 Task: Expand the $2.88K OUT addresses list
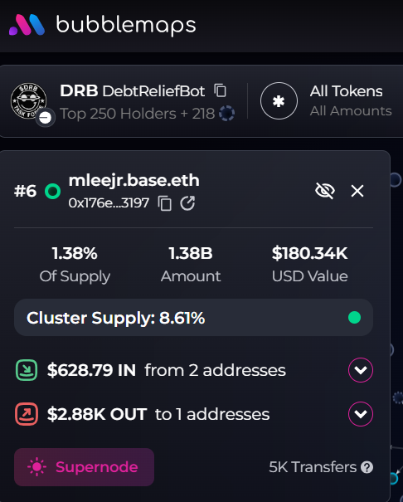point(361,414)
